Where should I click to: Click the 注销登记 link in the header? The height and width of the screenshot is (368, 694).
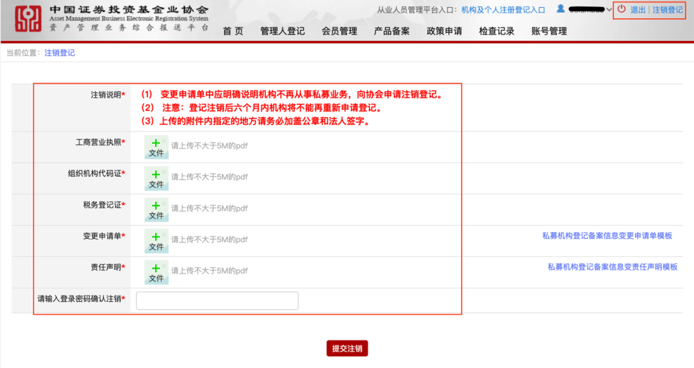coord(668,10)
